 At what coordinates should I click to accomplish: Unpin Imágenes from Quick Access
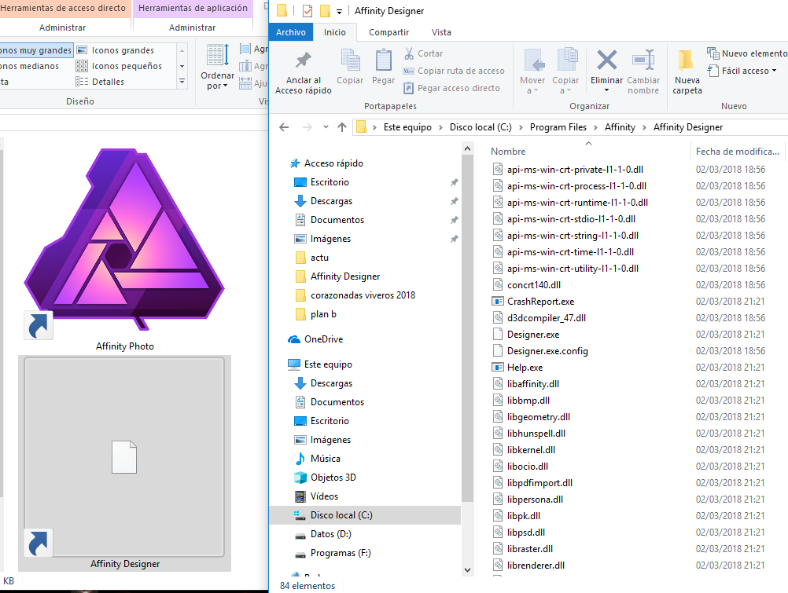pos(454,238)
